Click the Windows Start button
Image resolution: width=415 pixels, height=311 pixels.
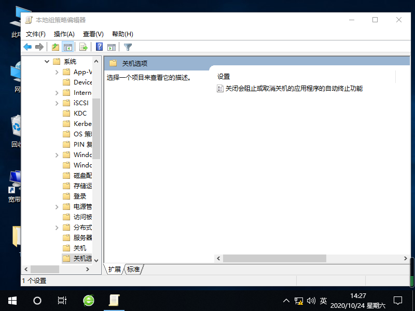[11, 301]
